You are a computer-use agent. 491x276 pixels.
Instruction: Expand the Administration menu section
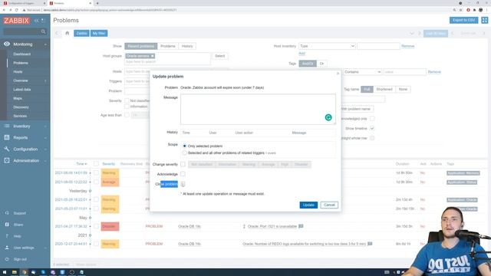(x=45, y=161)
